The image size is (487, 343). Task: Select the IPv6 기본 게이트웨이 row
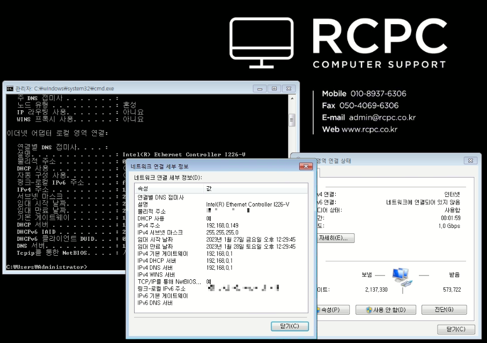(221, 295)
